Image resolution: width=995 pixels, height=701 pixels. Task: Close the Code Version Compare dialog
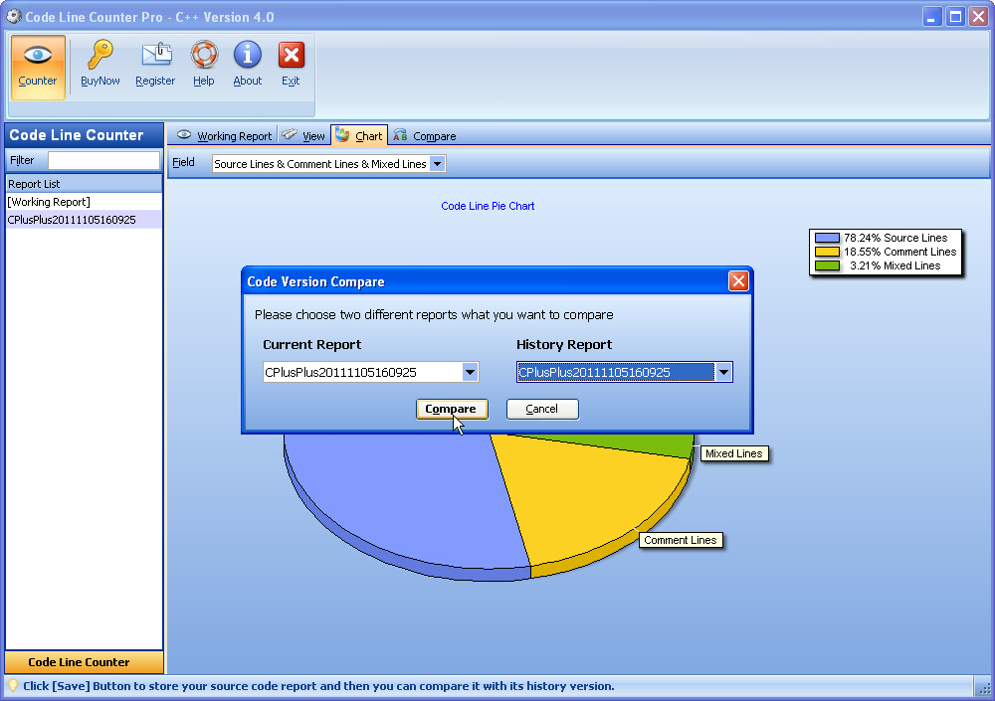[738, 281]
